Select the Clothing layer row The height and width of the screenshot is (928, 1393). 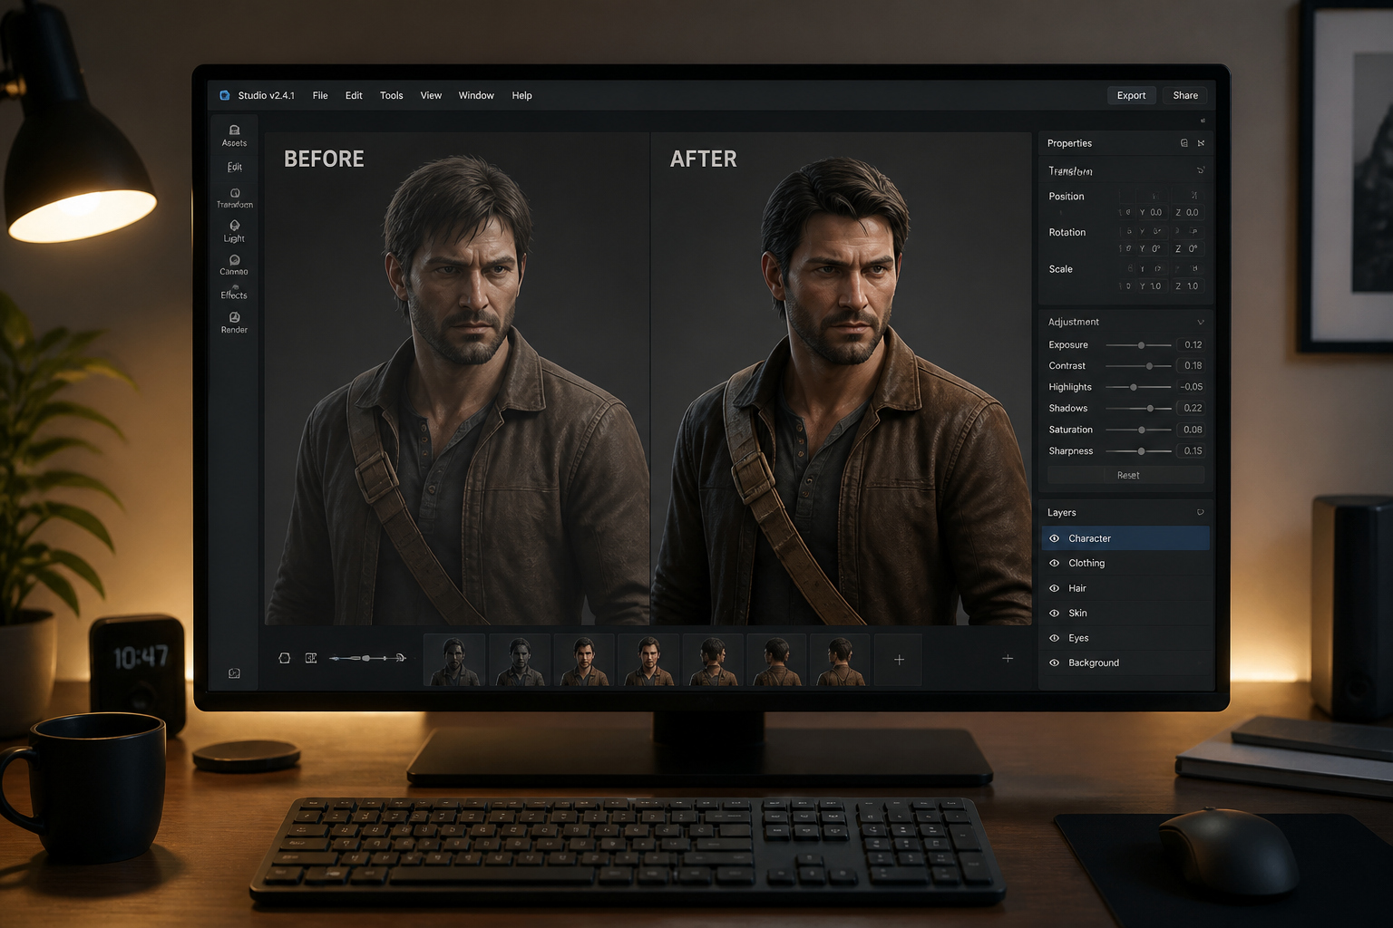[1125, 563]
